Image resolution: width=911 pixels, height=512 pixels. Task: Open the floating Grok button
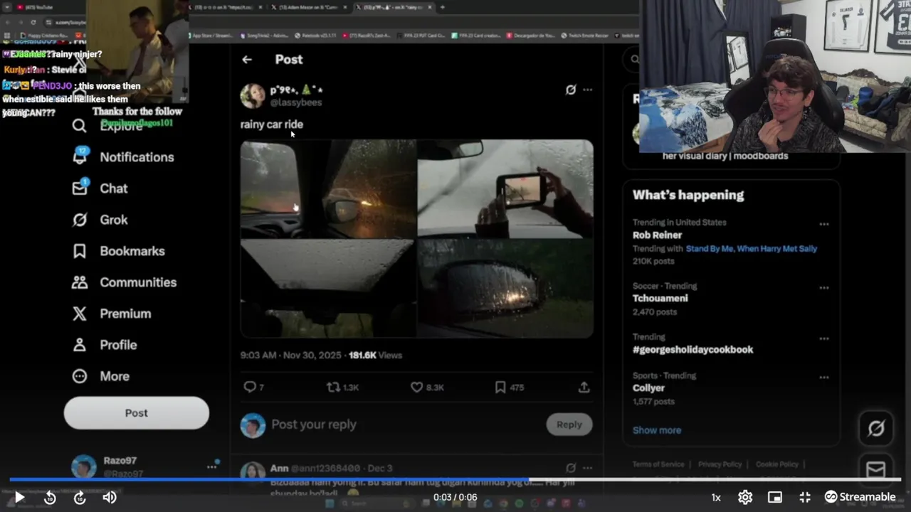(876, 428)
